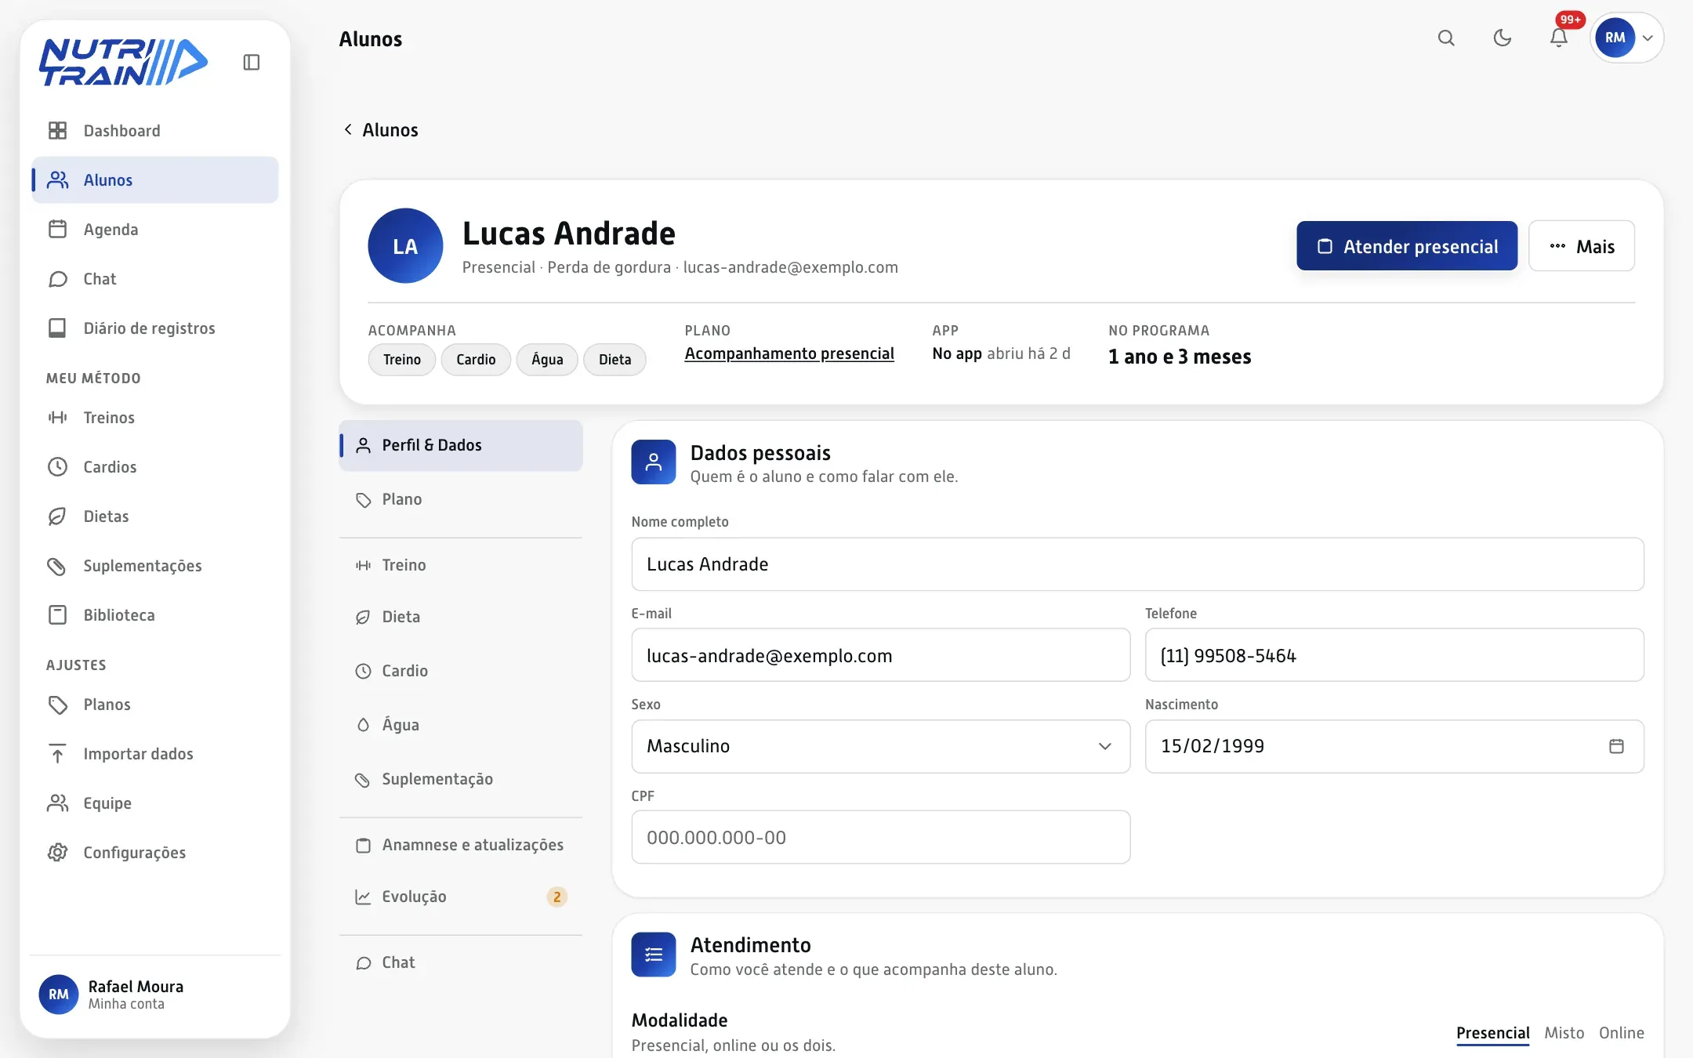Open Agenda in sidebar

155,230
